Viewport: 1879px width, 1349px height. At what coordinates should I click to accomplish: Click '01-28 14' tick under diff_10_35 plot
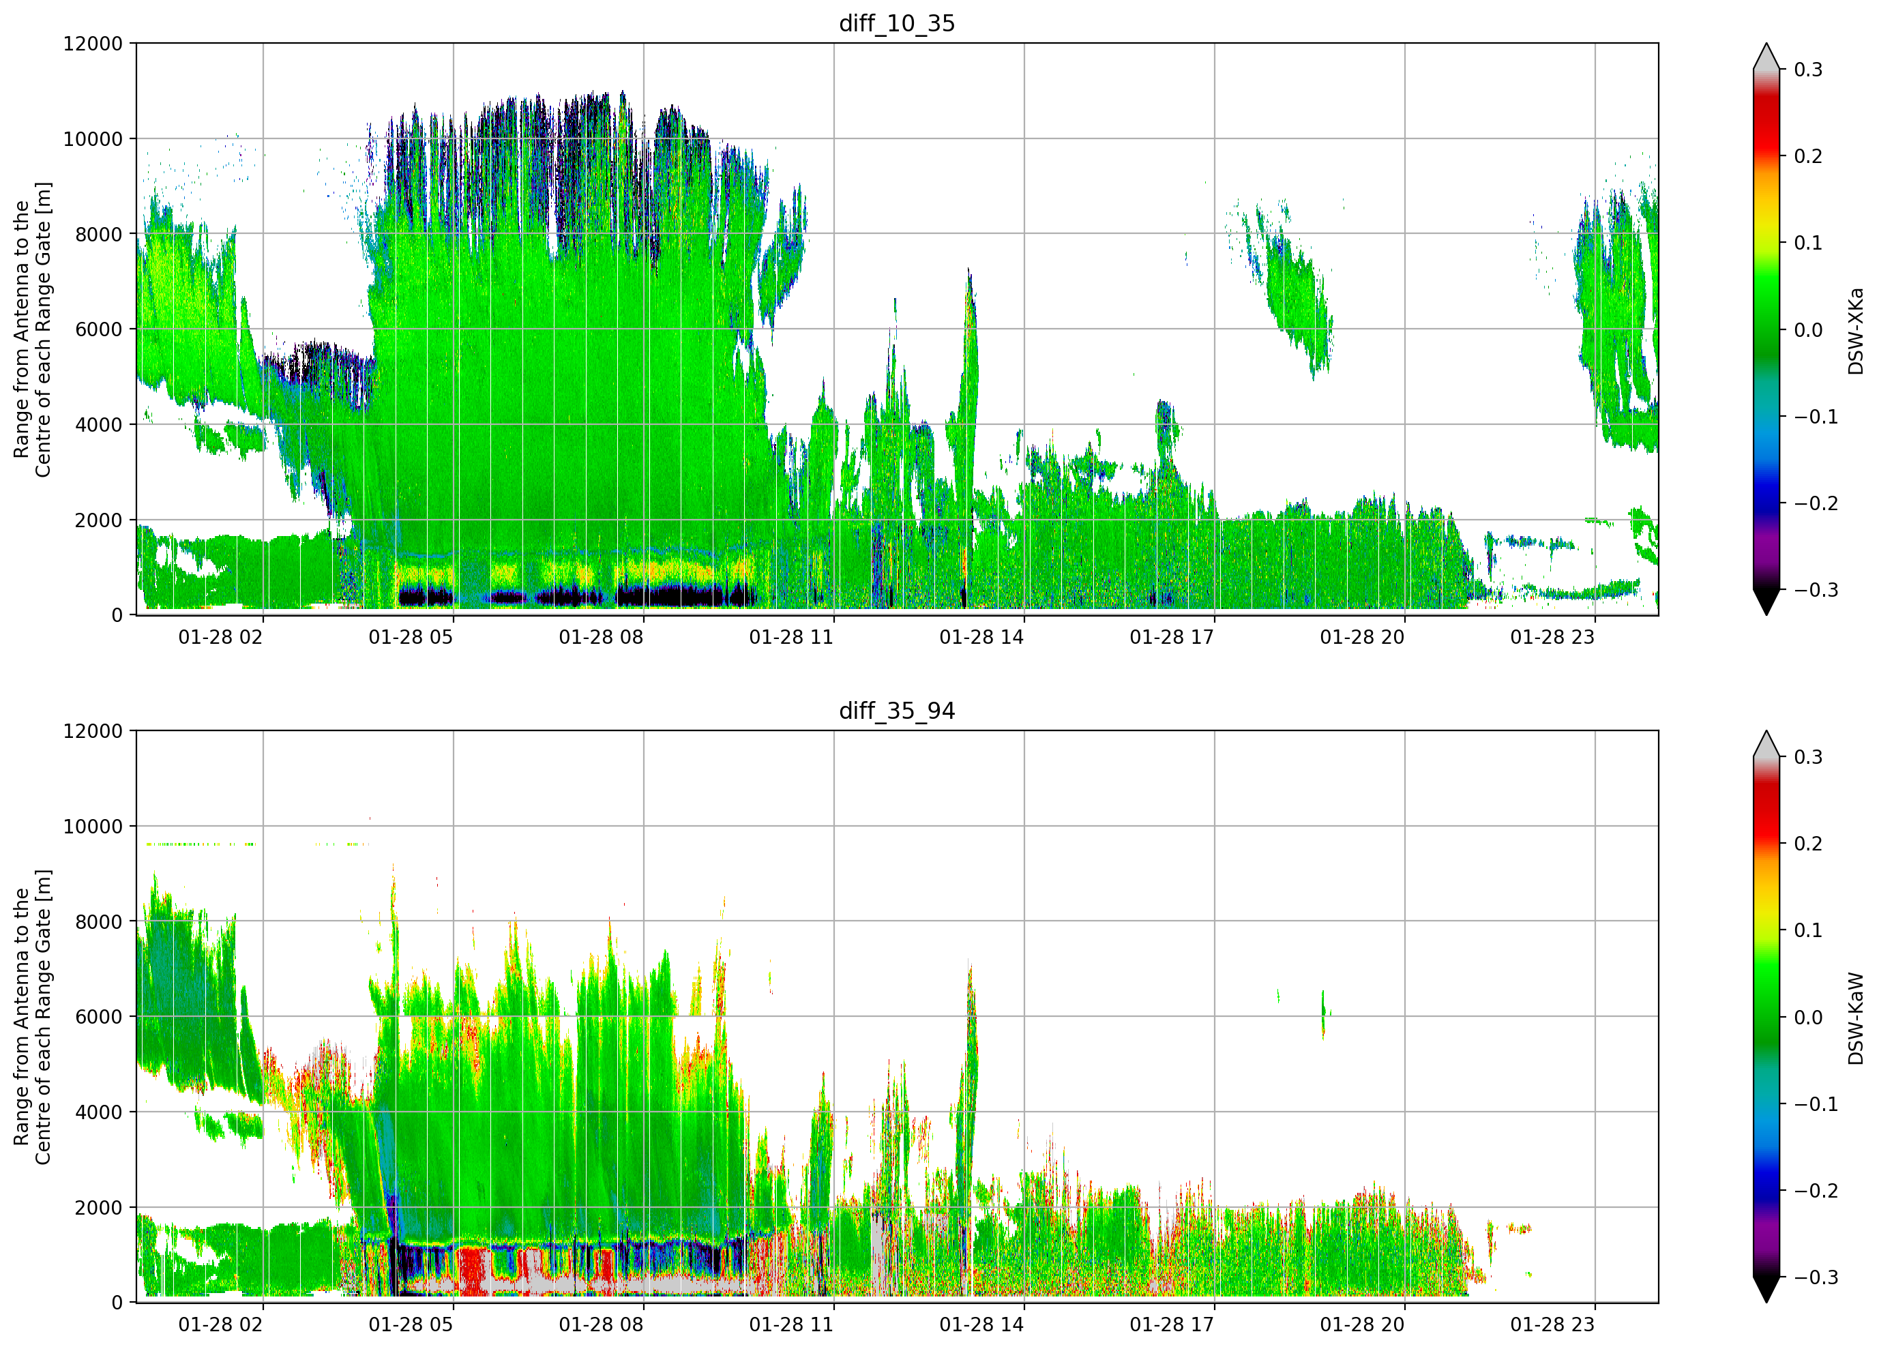(981, 637)
